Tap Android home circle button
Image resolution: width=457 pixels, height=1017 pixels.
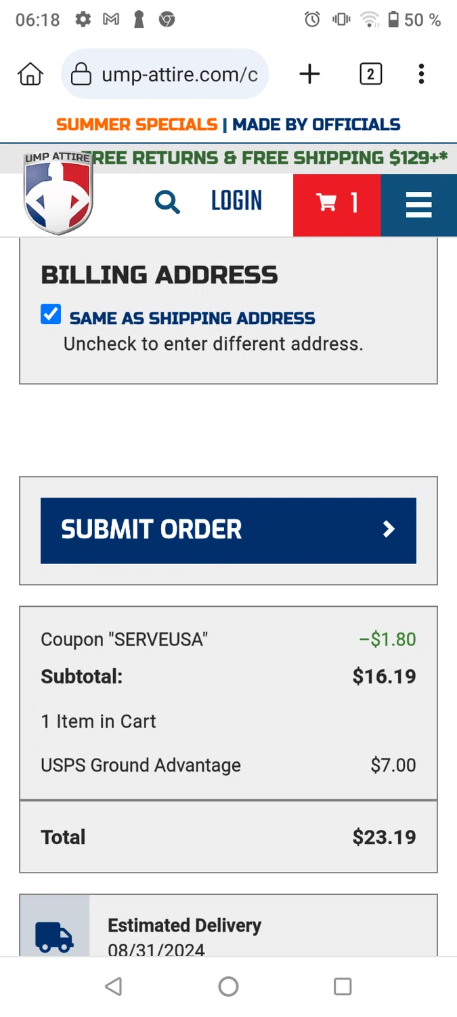228,986
